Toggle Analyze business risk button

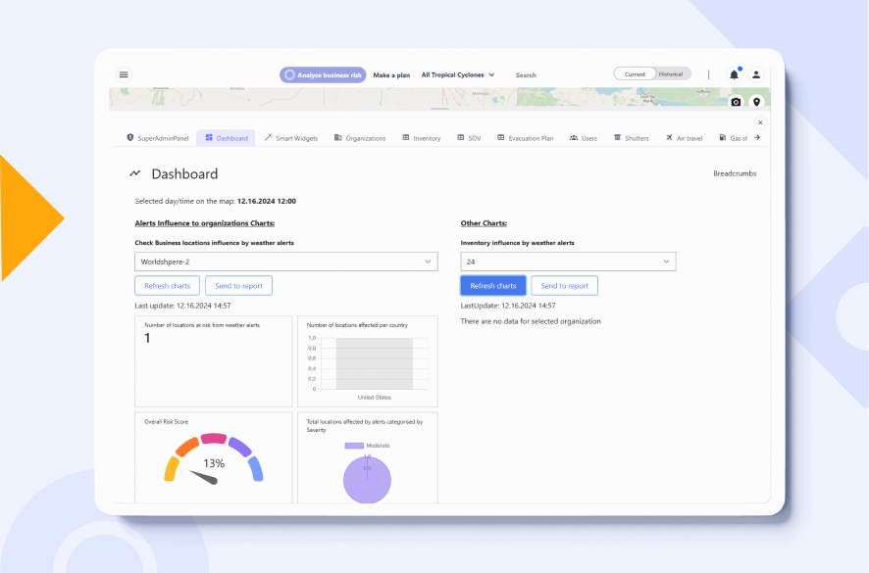point(323,74)
